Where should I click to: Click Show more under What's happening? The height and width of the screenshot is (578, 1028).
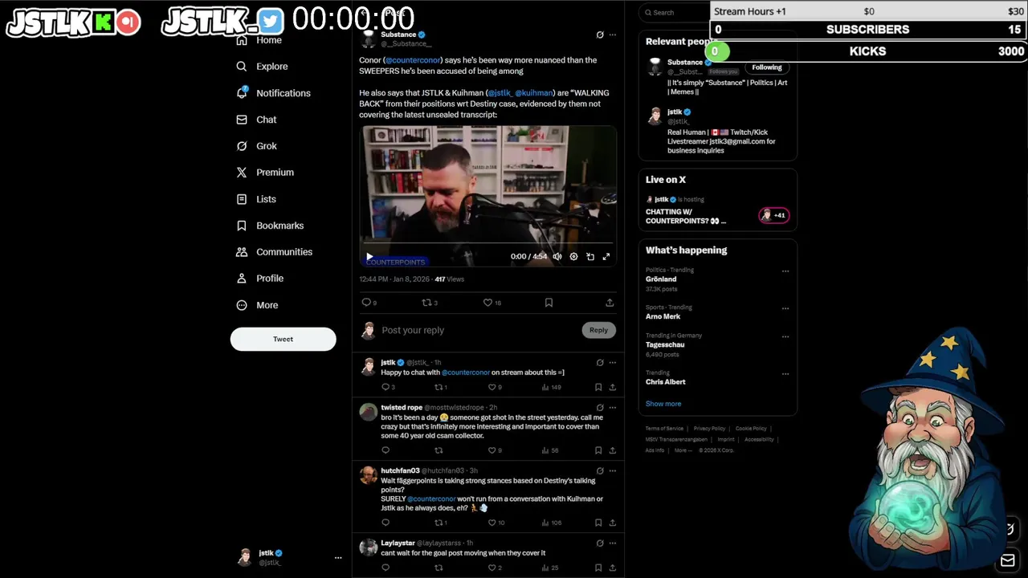(663, 404)
